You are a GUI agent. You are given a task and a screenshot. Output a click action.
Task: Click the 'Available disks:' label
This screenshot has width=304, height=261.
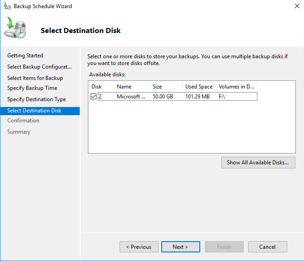[107, 75]
